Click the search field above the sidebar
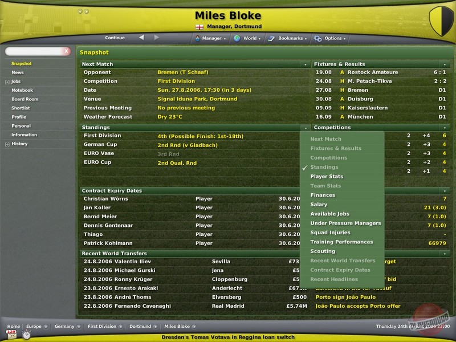456x342 pixels. pos(37,51)
